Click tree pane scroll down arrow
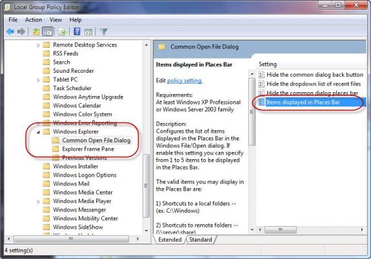The image size is (371, 259). [x=146, y=231]
